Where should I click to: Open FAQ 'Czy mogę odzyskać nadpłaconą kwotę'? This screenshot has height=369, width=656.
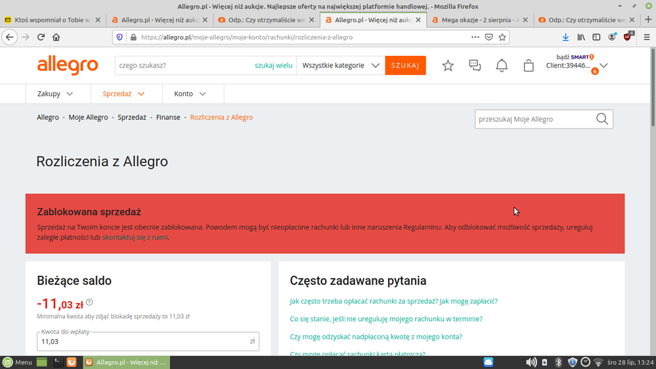(376, 336)
